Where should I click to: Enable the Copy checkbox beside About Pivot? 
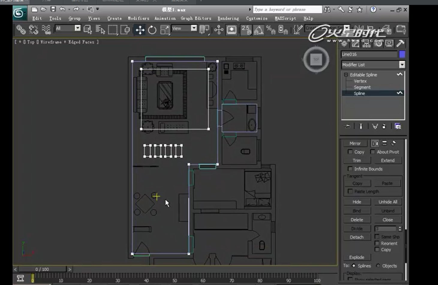[350, 151]
